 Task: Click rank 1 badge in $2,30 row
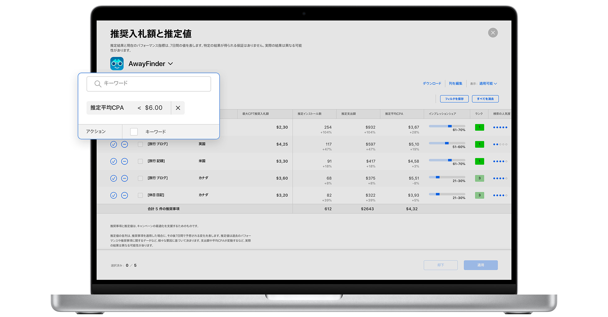[x=479, y=127]
